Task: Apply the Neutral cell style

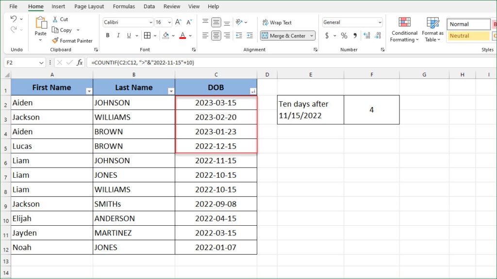Action: (468, 36)
